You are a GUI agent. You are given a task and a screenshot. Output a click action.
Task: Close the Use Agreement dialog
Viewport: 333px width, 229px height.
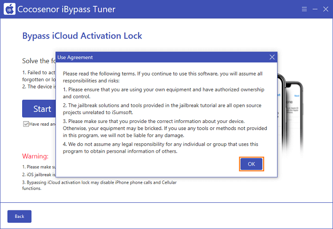coord(272,57)
